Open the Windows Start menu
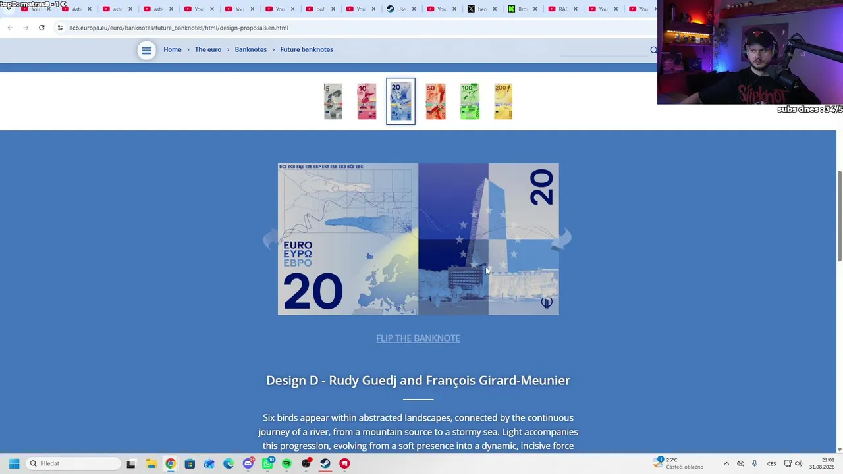This screenshot has width=843, height=474. 14,463
